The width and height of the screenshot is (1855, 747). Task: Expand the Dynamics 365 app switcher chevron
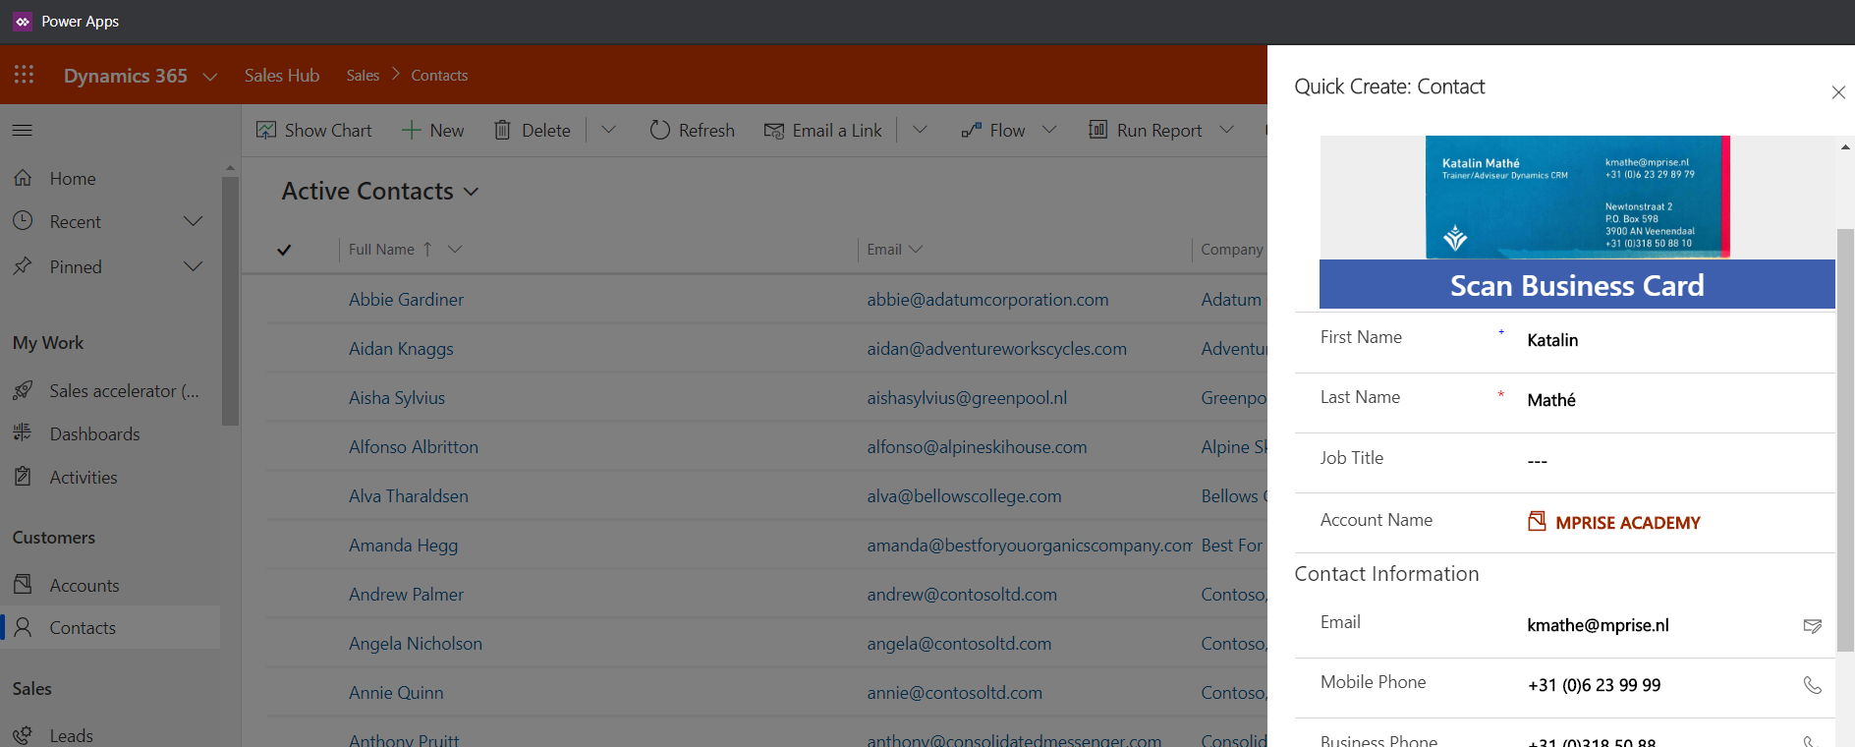point(209,76)
